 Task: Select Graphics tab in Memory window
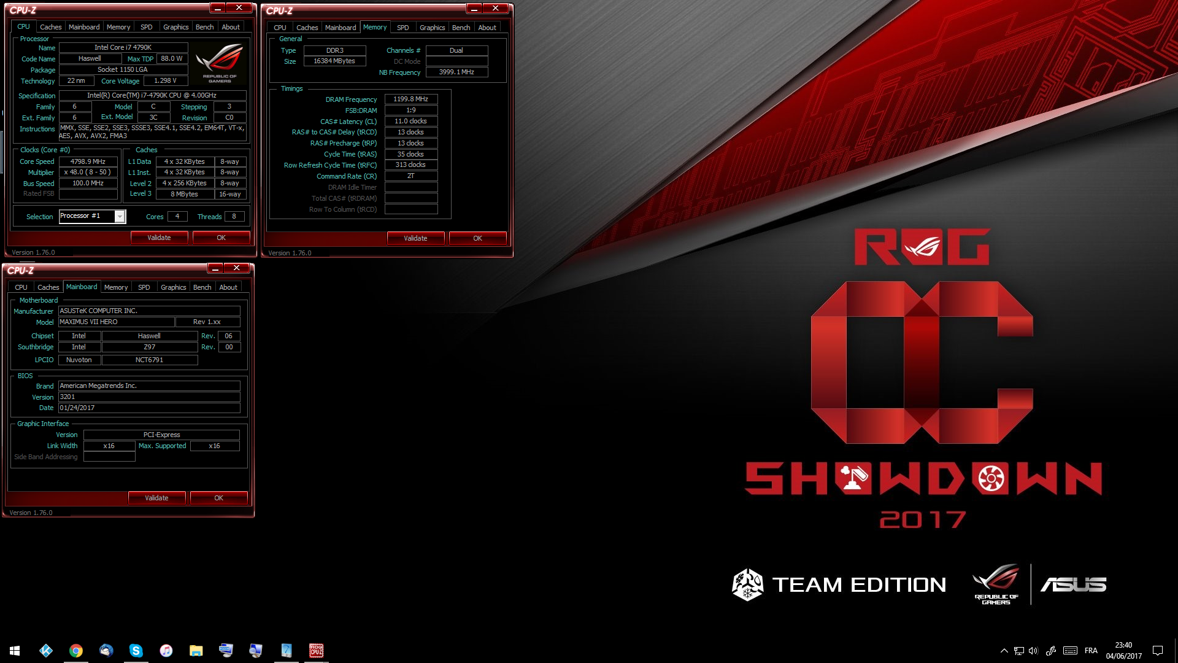click(432, 28)
